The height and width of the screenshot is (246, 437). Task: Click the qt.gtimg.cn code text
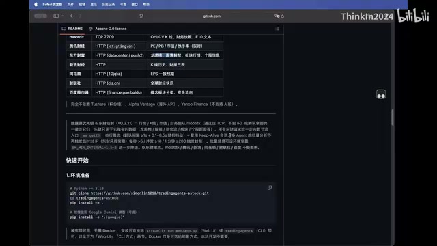point(121,46)
